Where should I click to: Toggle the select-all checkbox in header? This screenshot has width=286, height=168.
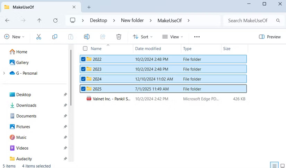click(85, 49)
